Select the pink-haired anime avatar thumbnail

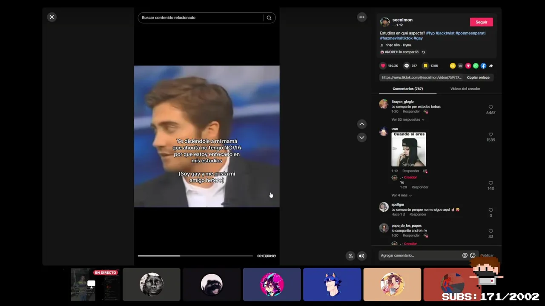coord(272,284)
